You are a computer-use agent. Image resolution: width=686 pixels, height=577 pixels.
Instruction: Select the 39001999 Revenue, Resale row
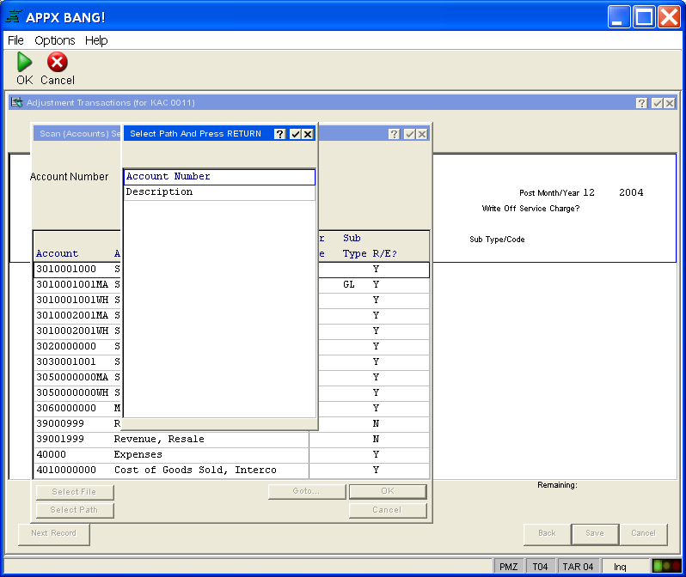click(x=159, y=440)
